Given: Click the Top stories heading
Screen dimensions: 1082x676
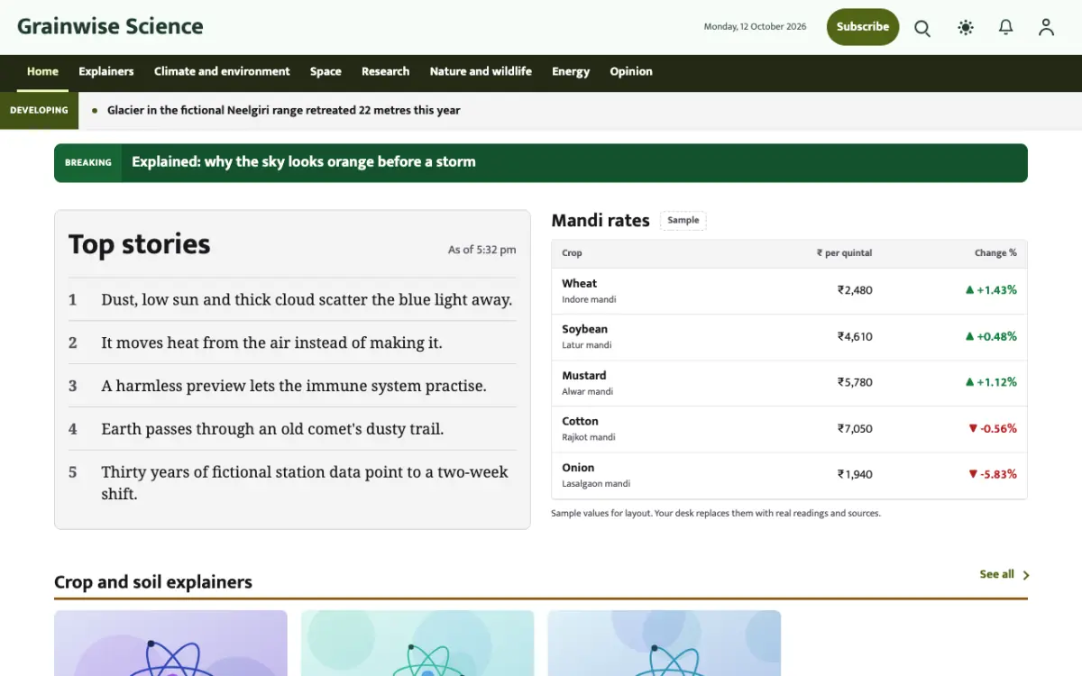Looking at the screenshot, I should (x=139, y=244).
